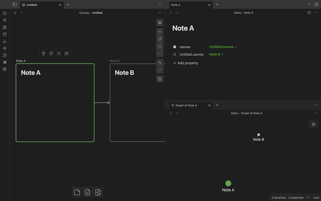Delete the Note A card with the trash icon
The height and width of the screenshot is (201, 321).
[x=43, y=53]
